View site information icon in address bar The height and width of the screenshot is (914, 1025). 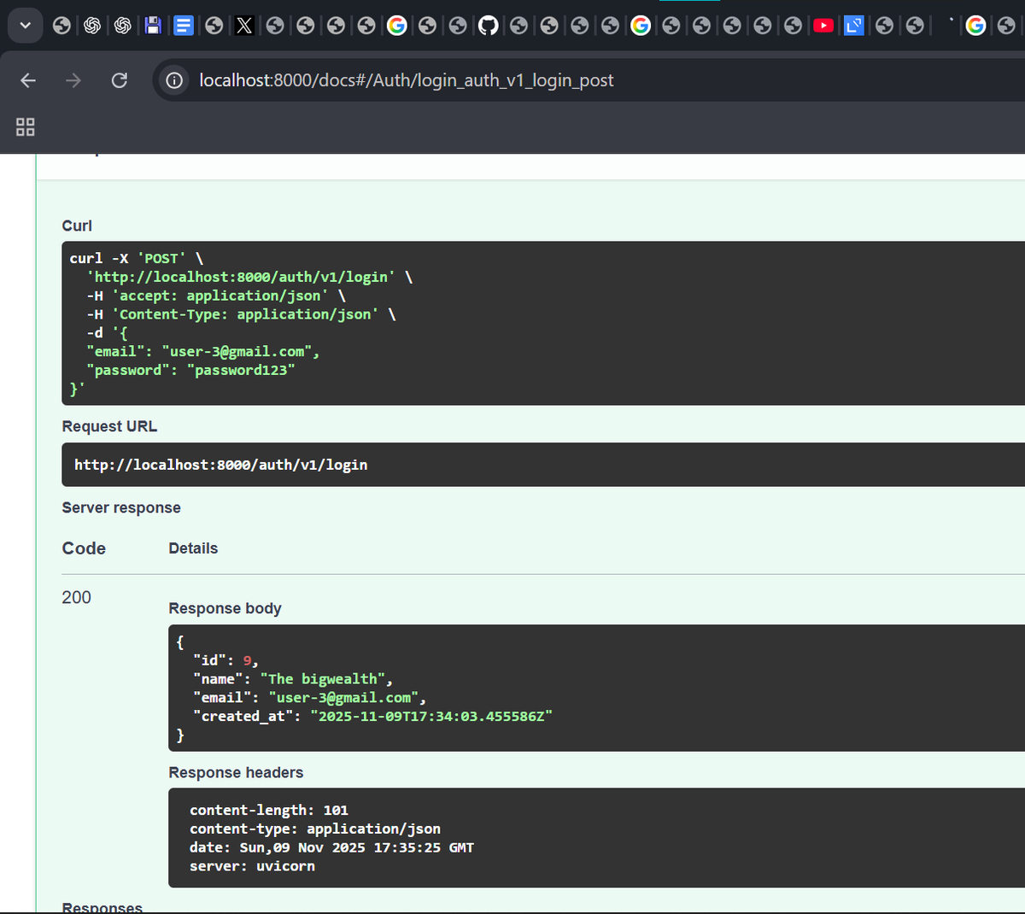(174, 80)
